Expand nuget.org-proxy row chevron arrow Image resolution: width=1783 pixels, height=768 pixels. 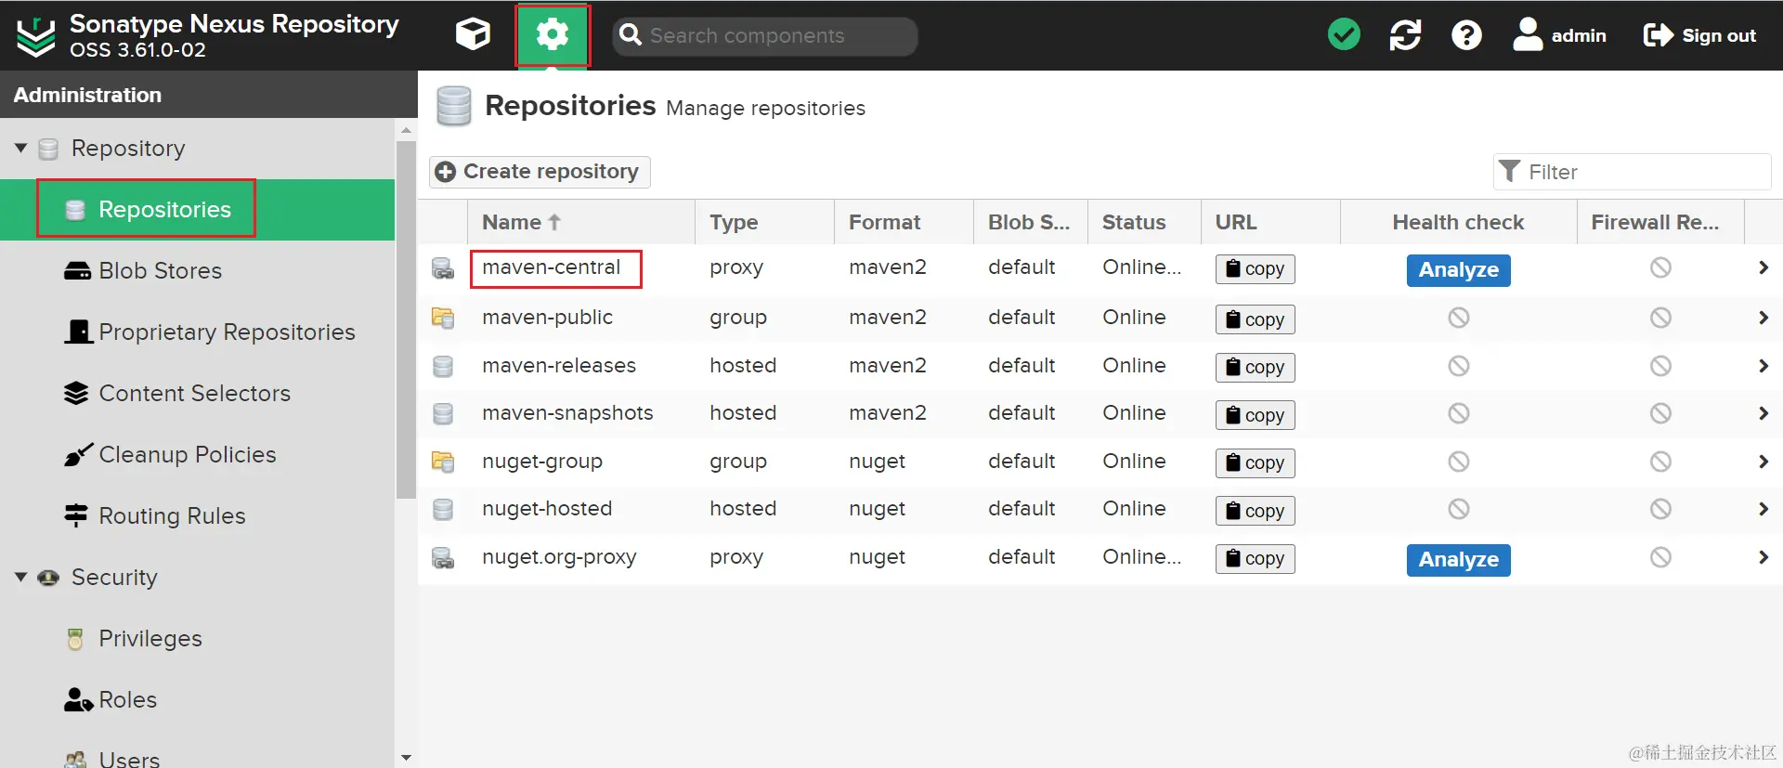point(1763,557)
